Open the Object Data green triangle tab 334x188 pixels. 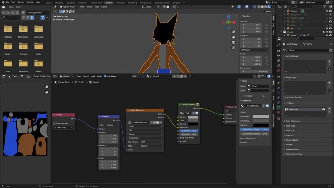click(x=278, y=107)
